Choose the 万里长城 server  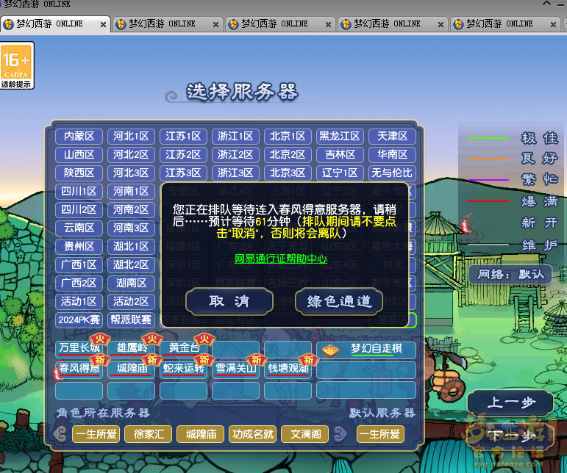[79, 348]
